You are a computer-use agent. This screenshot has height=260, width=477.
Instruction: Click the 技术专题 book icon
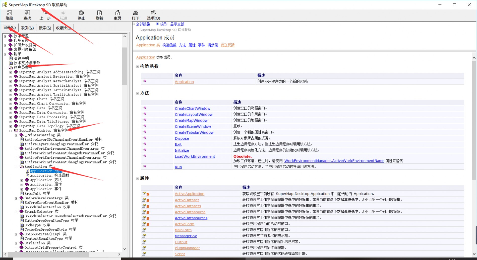(11, 36)
